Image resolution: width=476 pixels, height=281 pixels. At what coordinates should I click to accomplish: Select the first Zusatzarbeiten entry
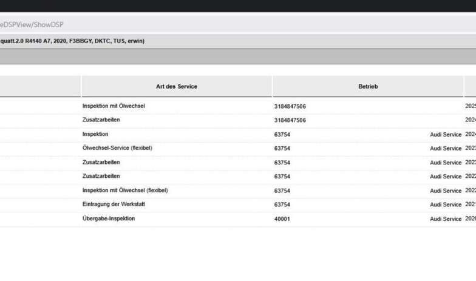point(101,120)
